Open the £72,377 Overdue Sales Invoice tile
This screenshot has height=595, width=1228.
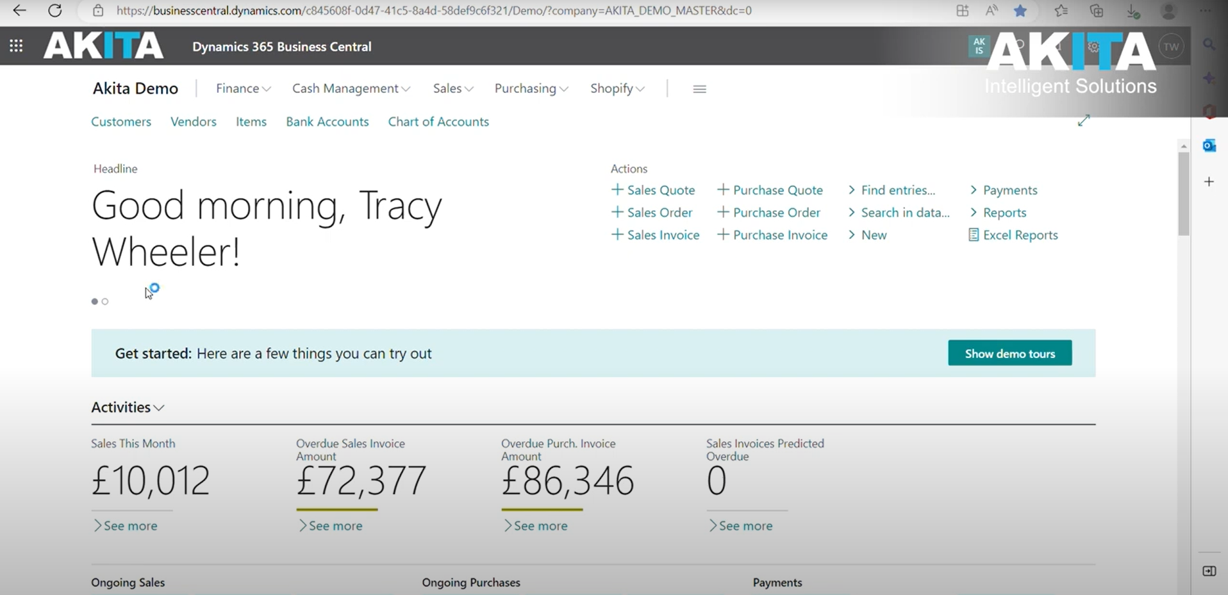[361, 480]
